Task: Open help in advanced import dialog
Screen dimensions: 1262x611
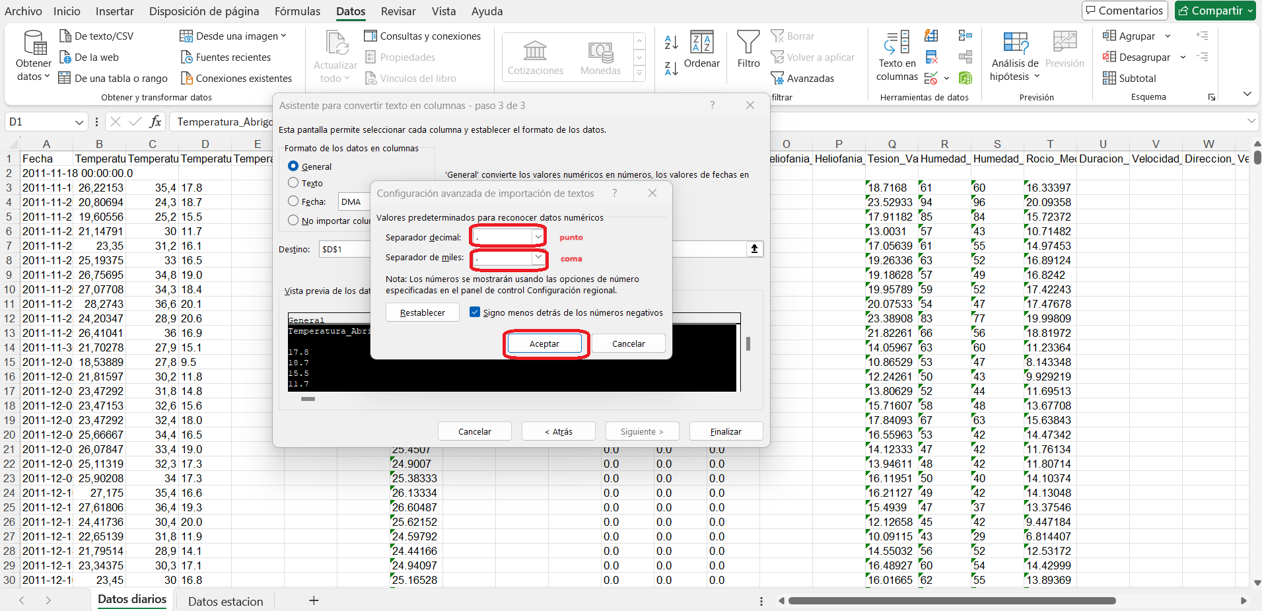Action: click(x=615, y=193)
